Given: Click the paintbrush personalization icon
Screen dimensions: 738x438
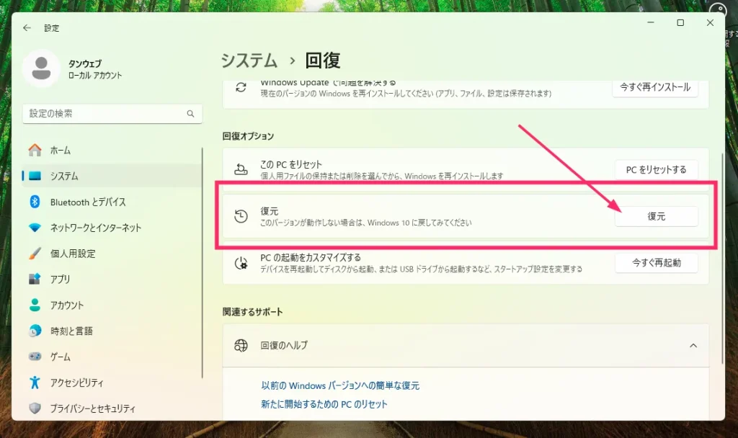Looking at the screenshot, I should click(35, 254).
